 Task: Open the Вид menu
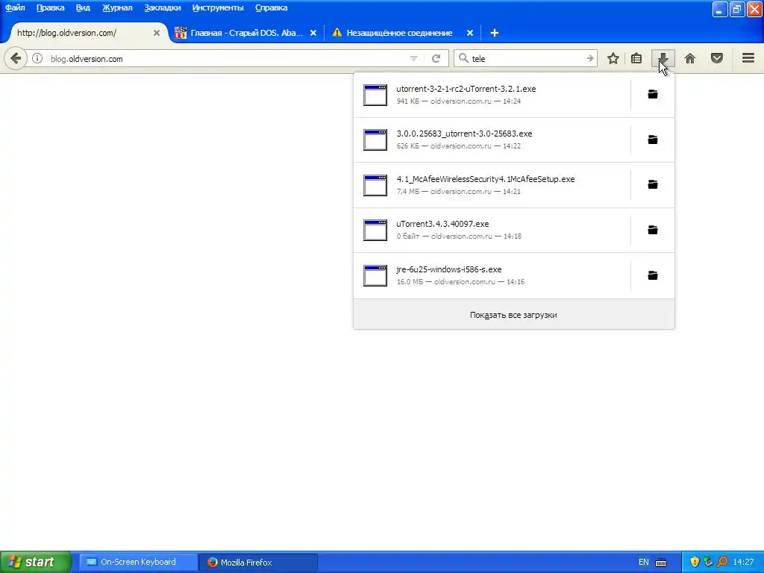pos(83,7)
